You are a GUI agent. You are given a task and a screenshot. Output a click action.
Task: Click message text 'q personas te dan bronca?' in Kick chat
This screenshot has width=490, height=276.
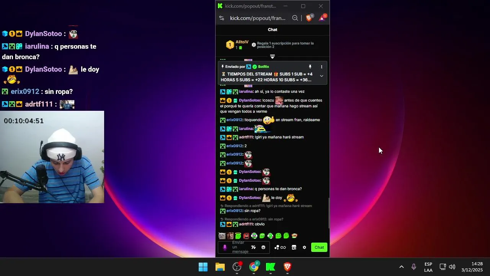278,189
